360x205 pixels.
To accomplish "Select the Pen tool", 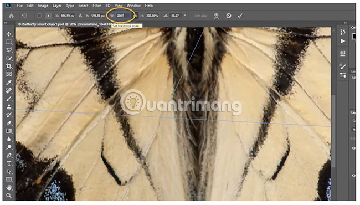I will coord(9,156).
